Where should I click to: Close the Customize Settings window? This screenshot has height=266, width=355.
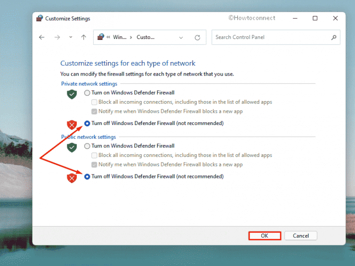coord(335,18)
